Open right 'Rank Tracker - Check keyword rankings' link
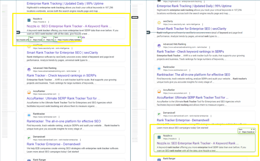Viewport: 260px width, 161px height. [x=191, y=51]
